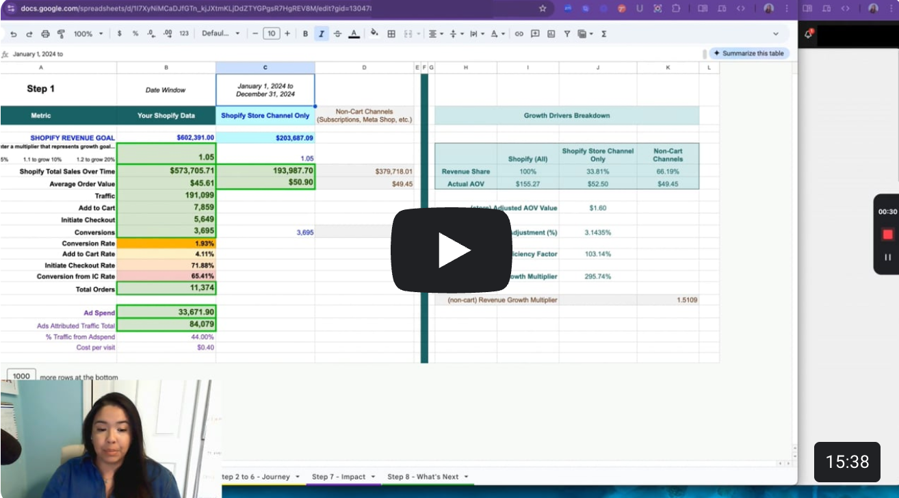Open the zoom level dropdown at 100%
This screenshot has width=899, height=498.
click(x=88, y=34)
